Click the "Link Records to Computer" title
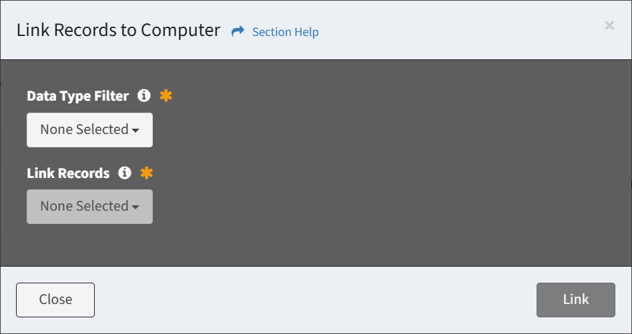This screenshot has height=334, width=632. click(x=118, y=31)
